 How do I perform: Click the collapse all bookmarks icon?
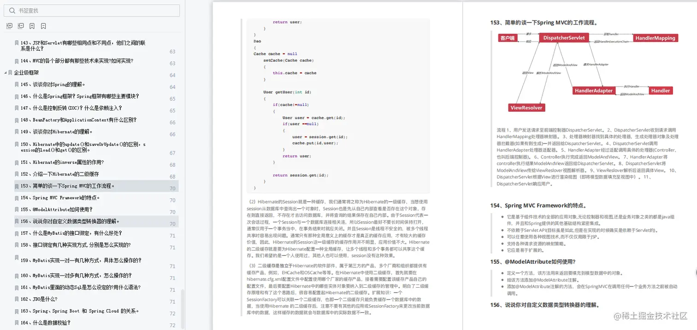(x=21, y=26)
